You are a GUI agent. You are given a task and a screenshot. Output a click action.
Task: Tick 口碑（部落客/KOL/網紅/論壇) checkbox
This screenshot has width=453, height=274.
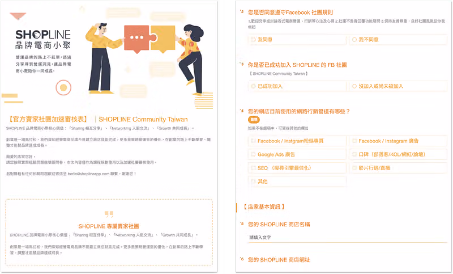click(x=398, y=154)
